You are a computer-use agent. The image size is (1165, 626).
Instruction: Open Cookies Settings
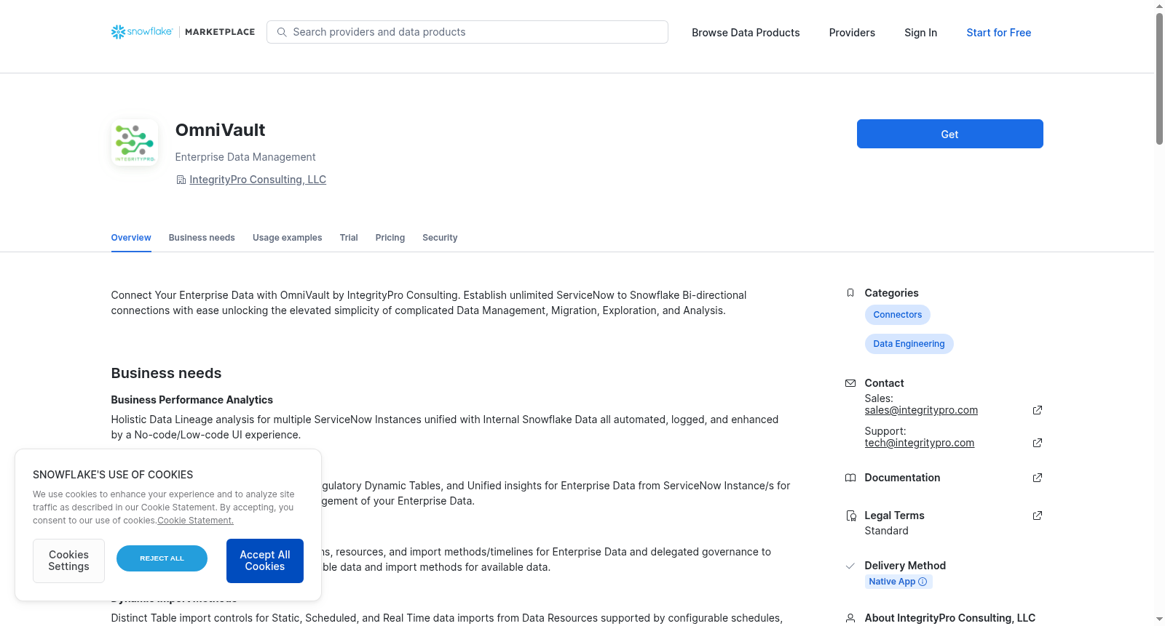68,561
